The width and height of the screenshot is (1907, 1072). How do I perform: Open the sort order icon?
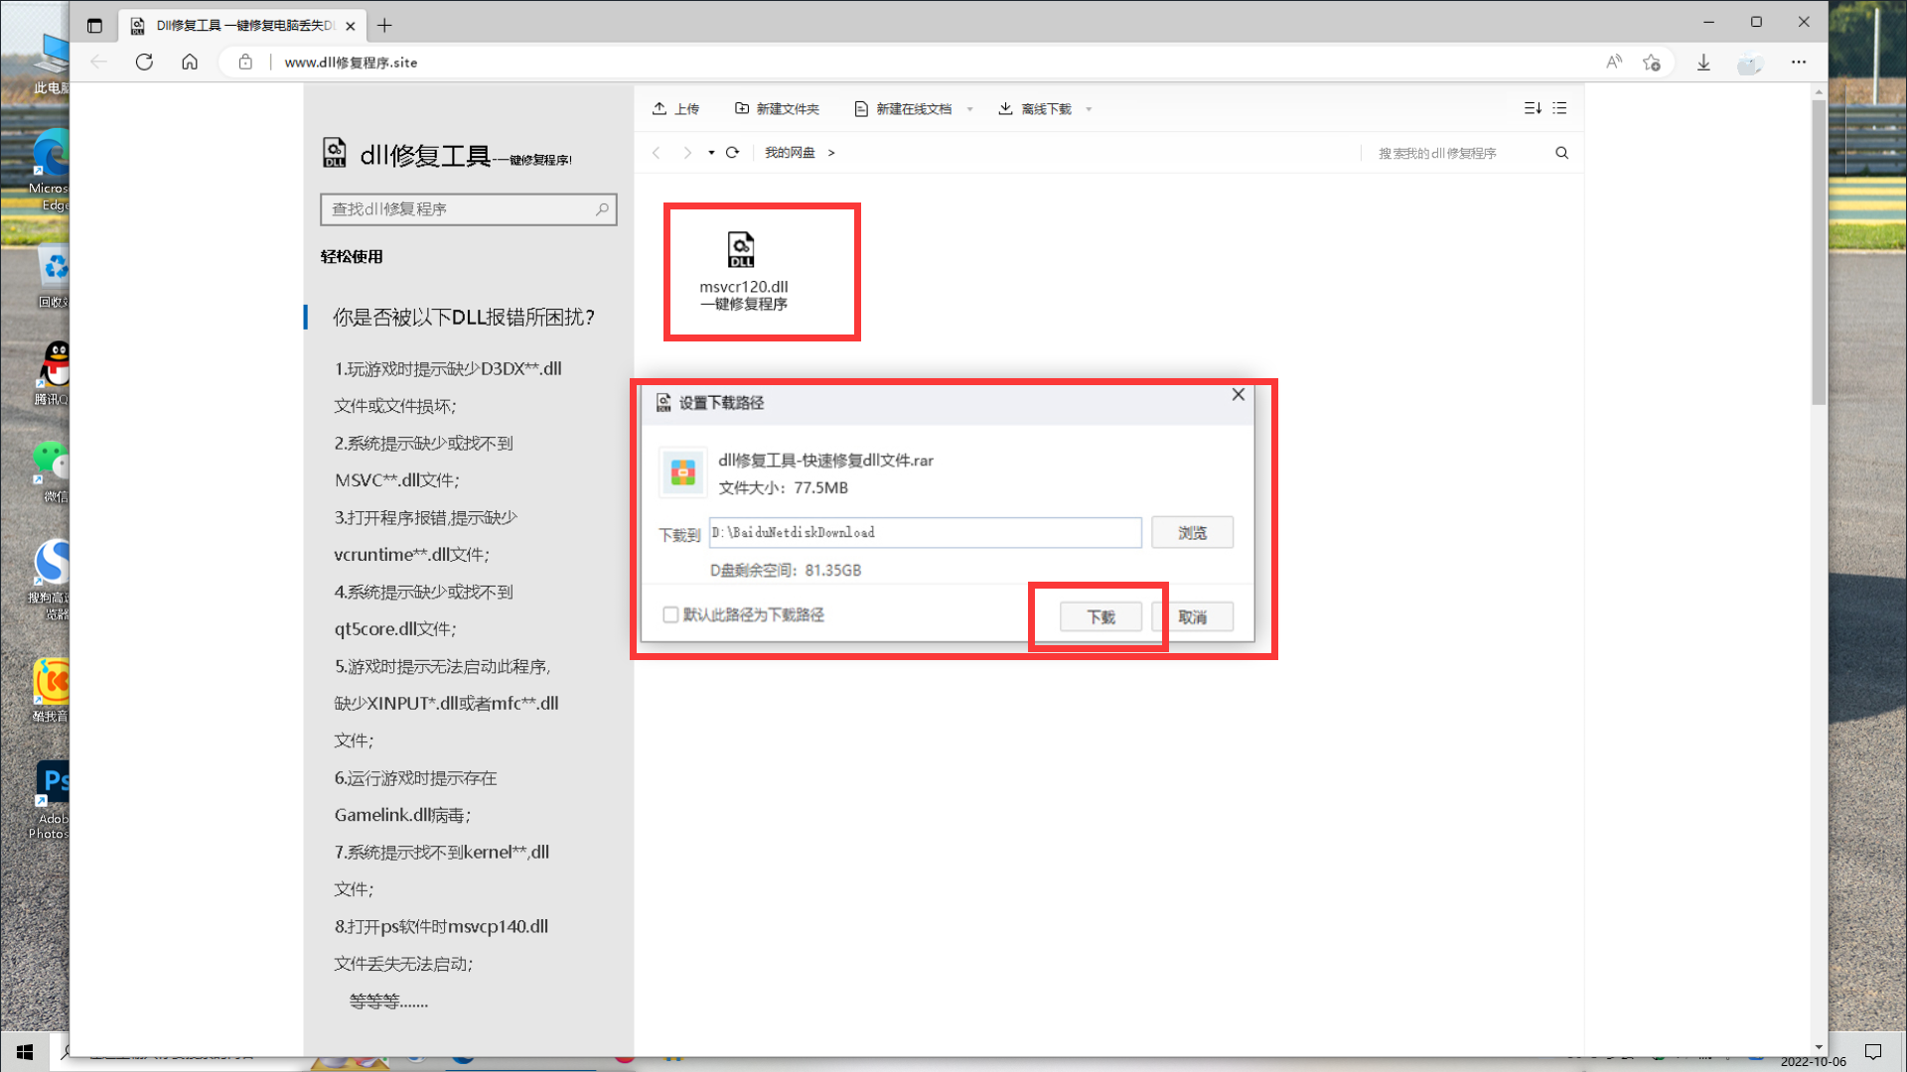[1533, 108]
